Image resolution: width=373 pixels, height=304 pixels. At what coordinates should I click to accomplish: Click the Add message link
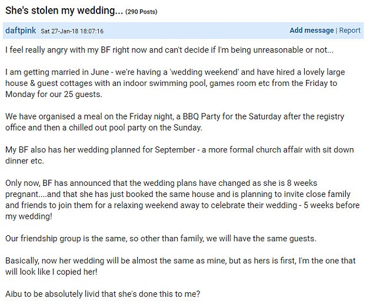click(x=311, y=31)
